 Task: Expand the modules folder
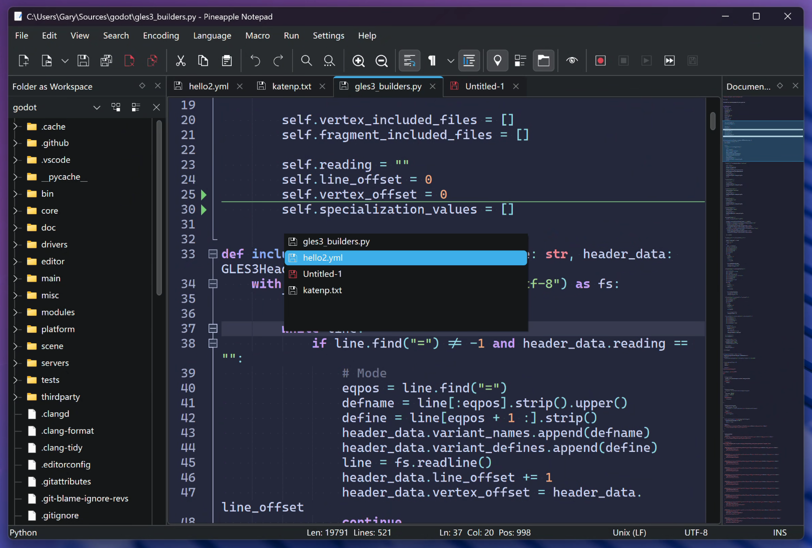(x=15, y=312)
